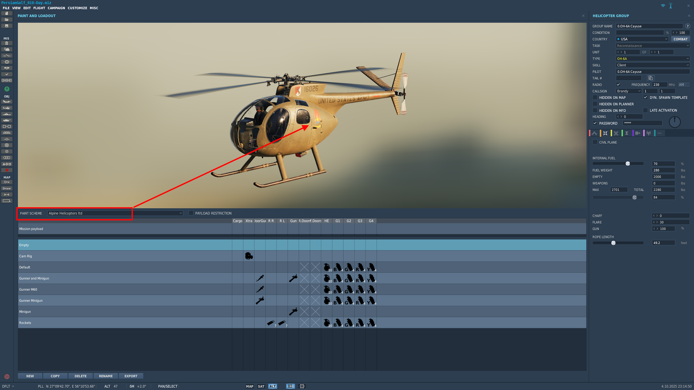Image resolution: width=694 pixels, height=390 pixels.
Task: Open the AM modulation dropdown
Action: pos(684,84)
